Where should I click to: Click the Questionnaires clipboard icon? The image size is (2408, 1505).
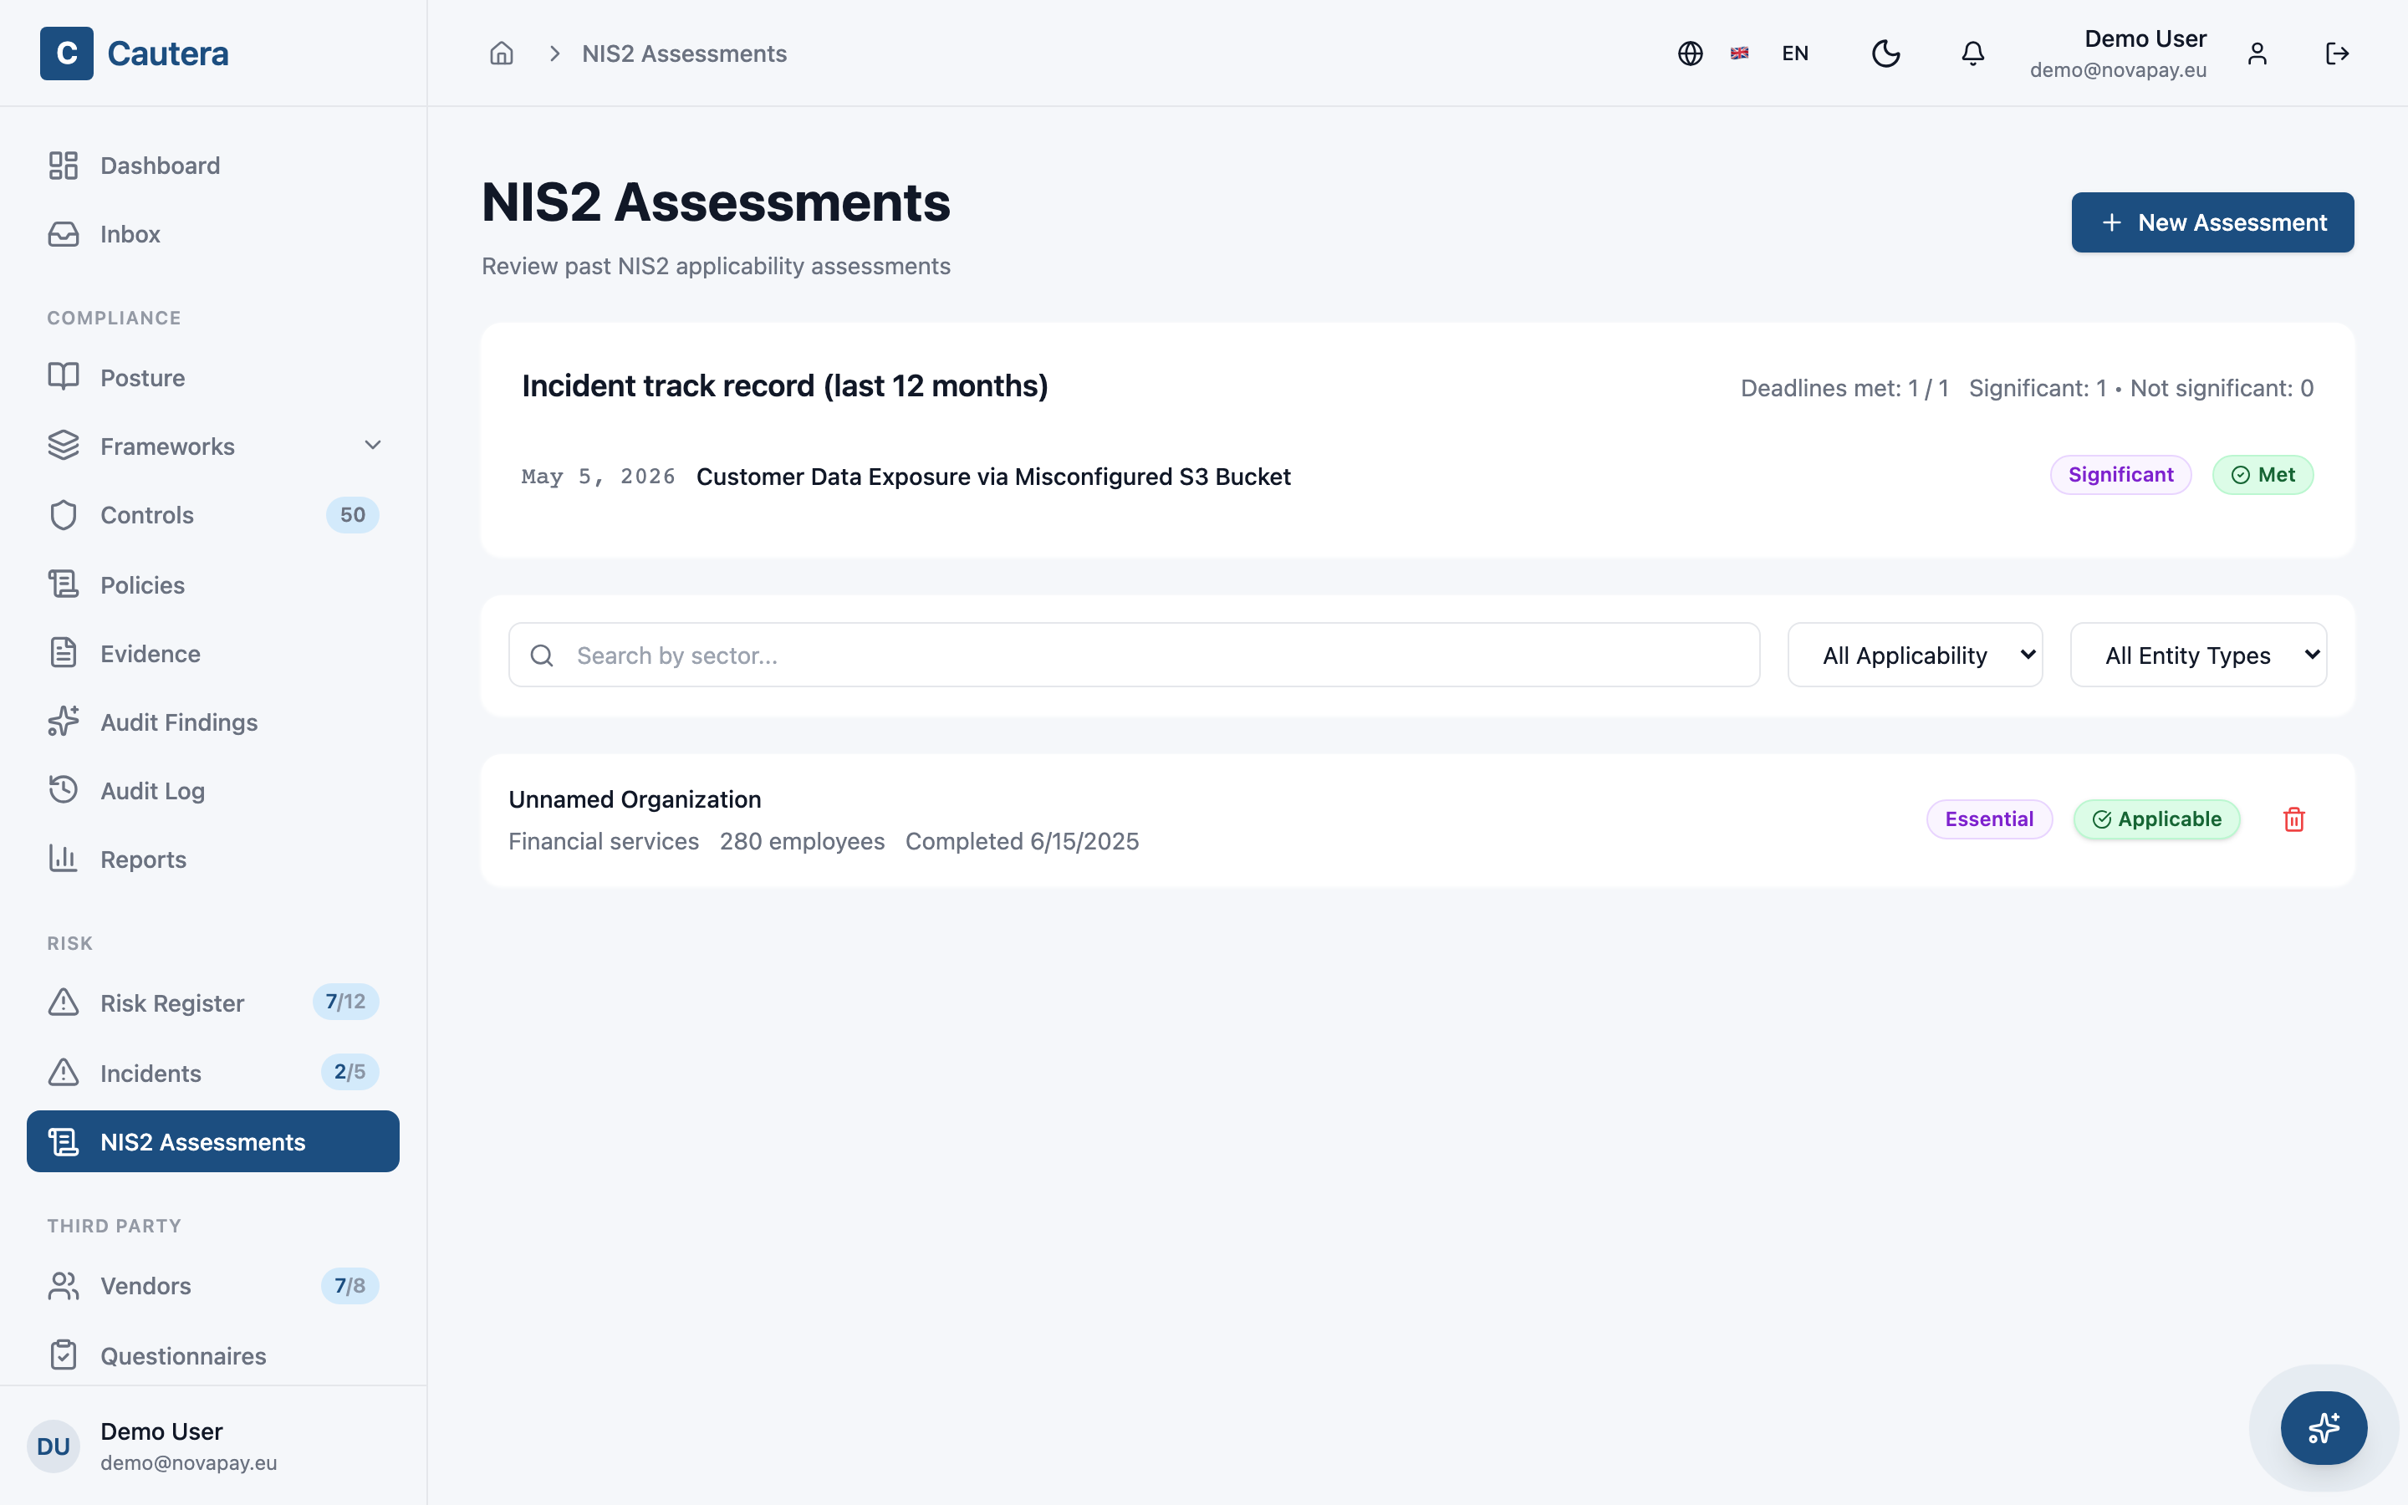click(63, 1354)
